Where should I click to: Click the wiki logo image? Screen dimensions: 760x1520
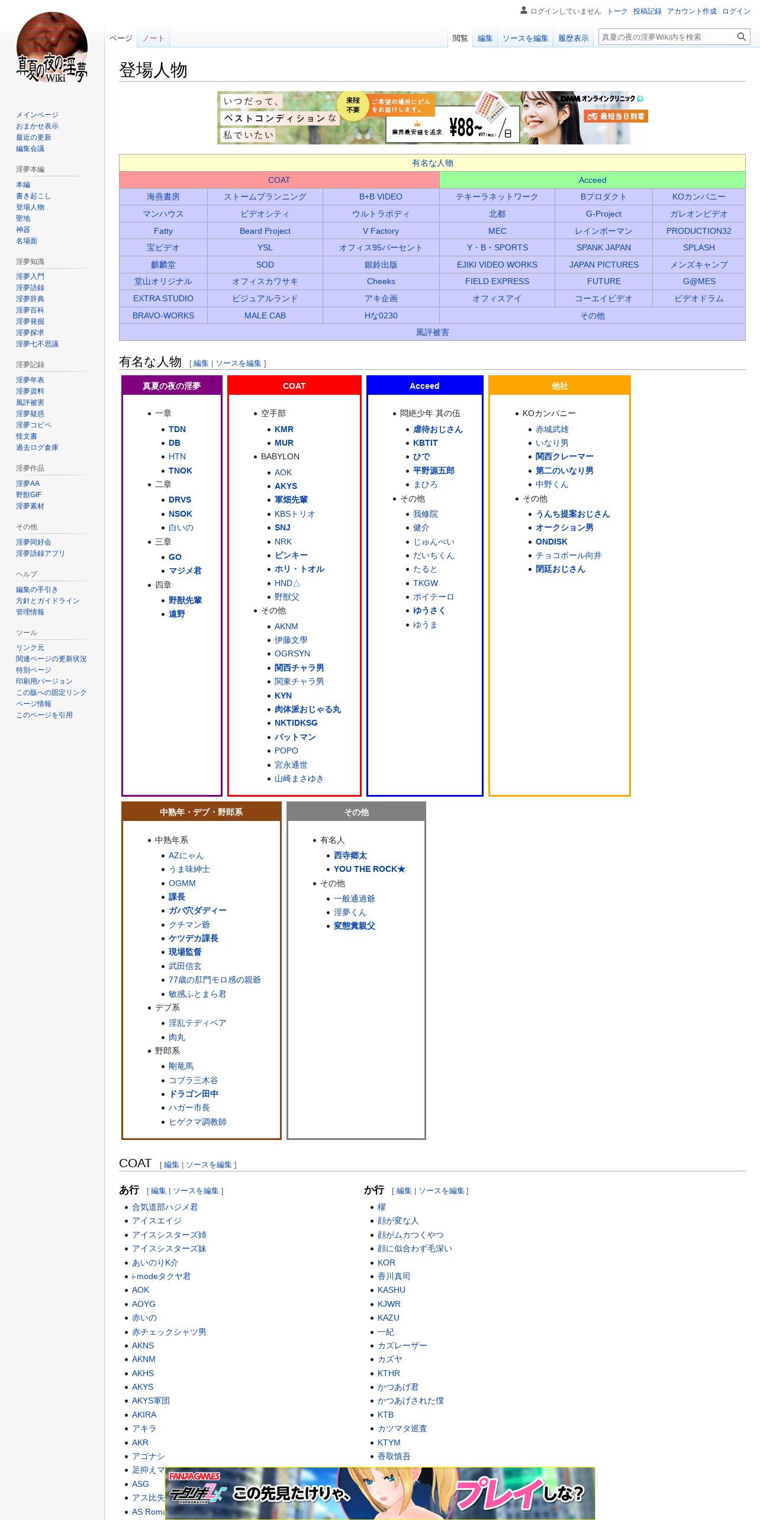pos(52,47)
